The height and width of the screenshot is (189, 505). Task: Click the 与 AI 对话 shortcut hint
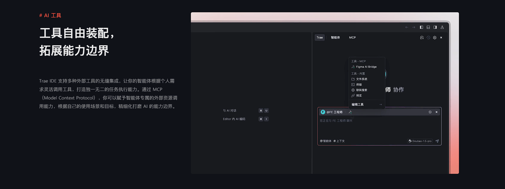(x=230, y=111)
